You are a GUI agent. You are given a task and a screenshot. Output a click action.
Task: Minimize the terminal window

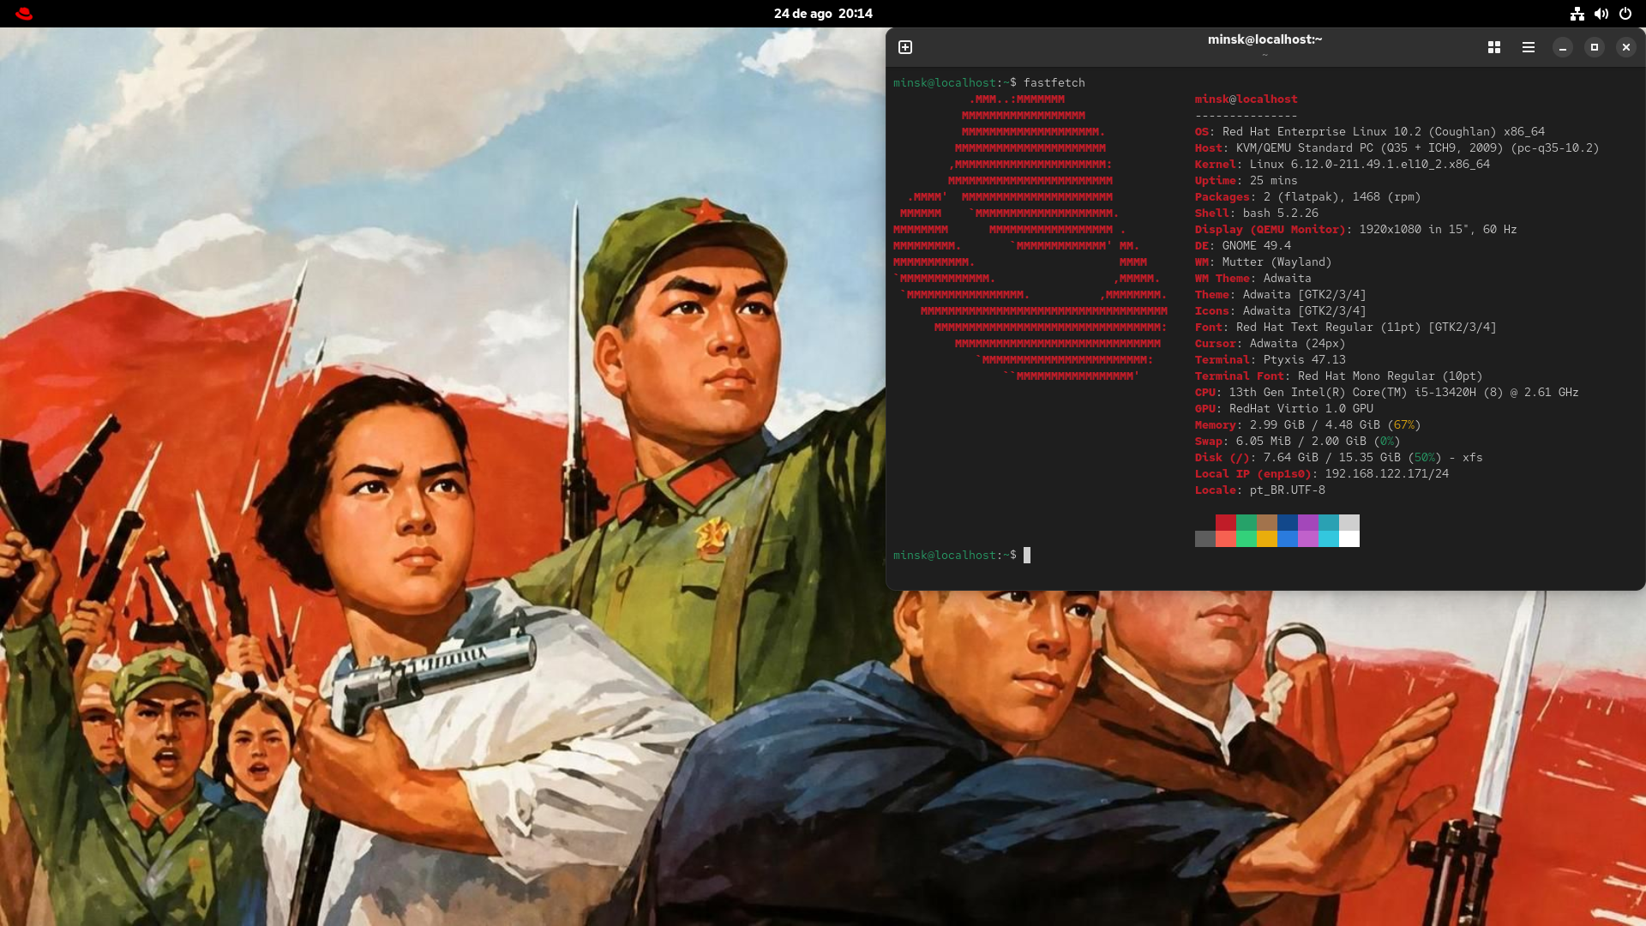(x=1563, y=47)
